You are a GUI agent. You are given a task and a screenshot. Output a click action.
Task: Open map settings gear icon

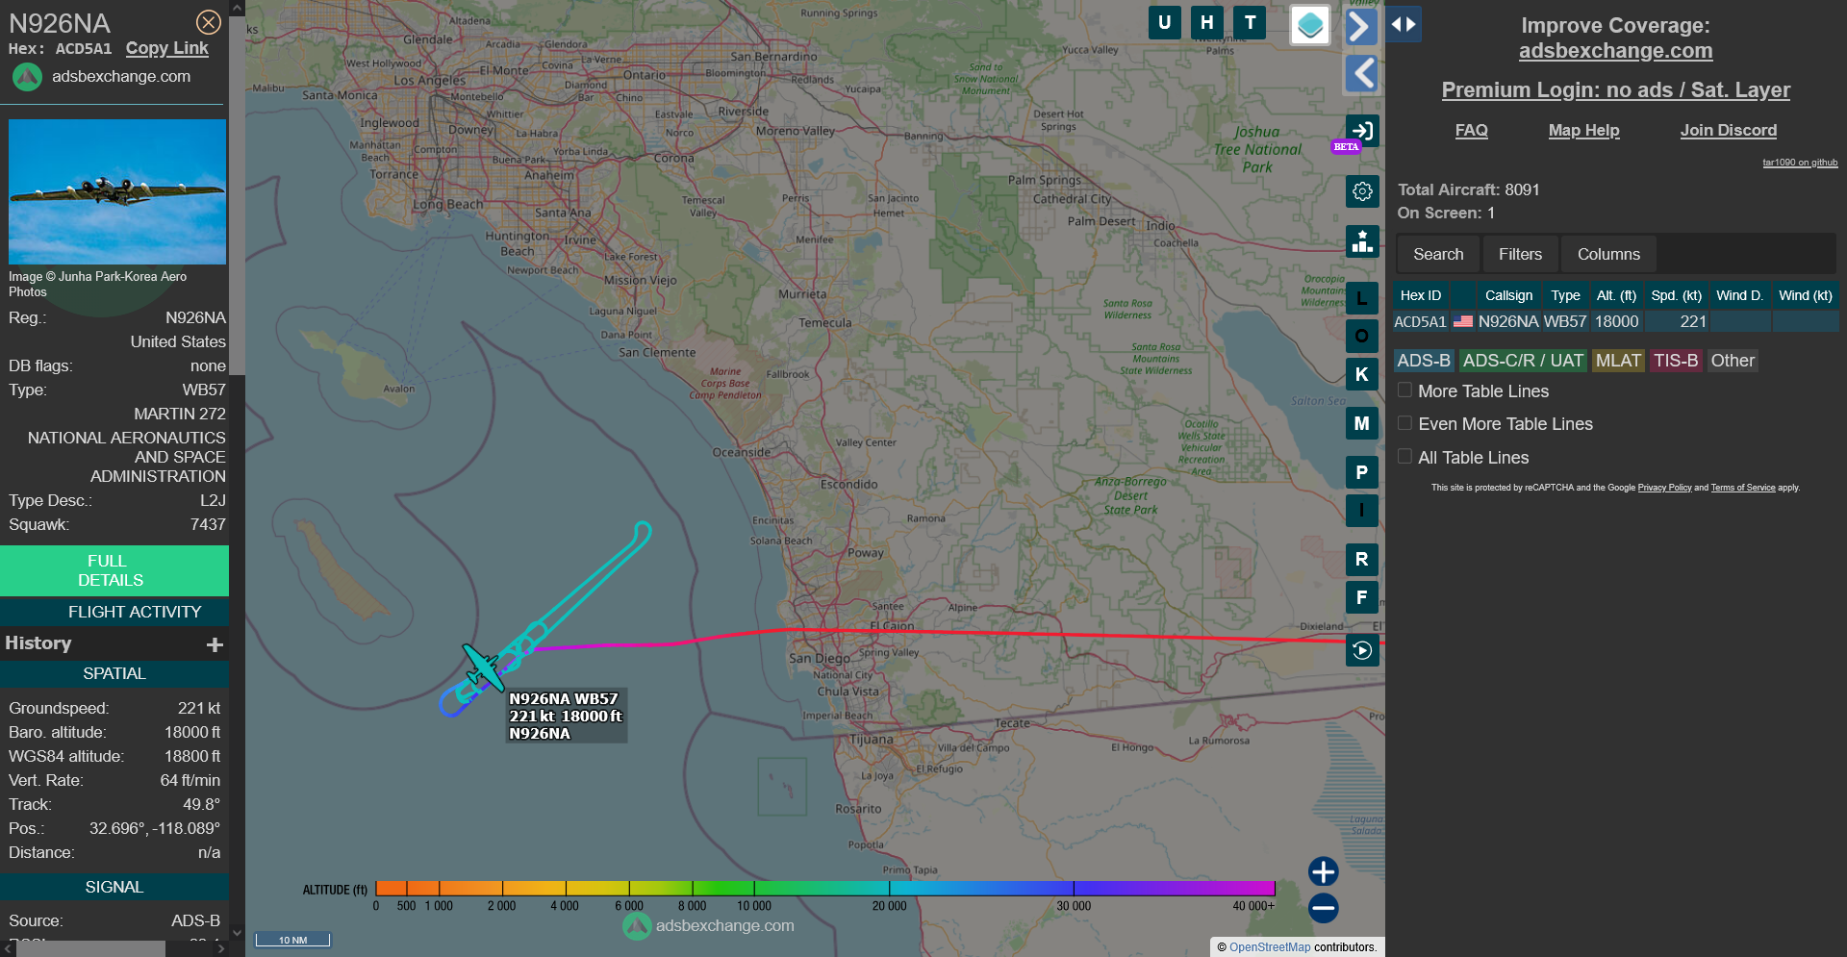click(1361, 191)
